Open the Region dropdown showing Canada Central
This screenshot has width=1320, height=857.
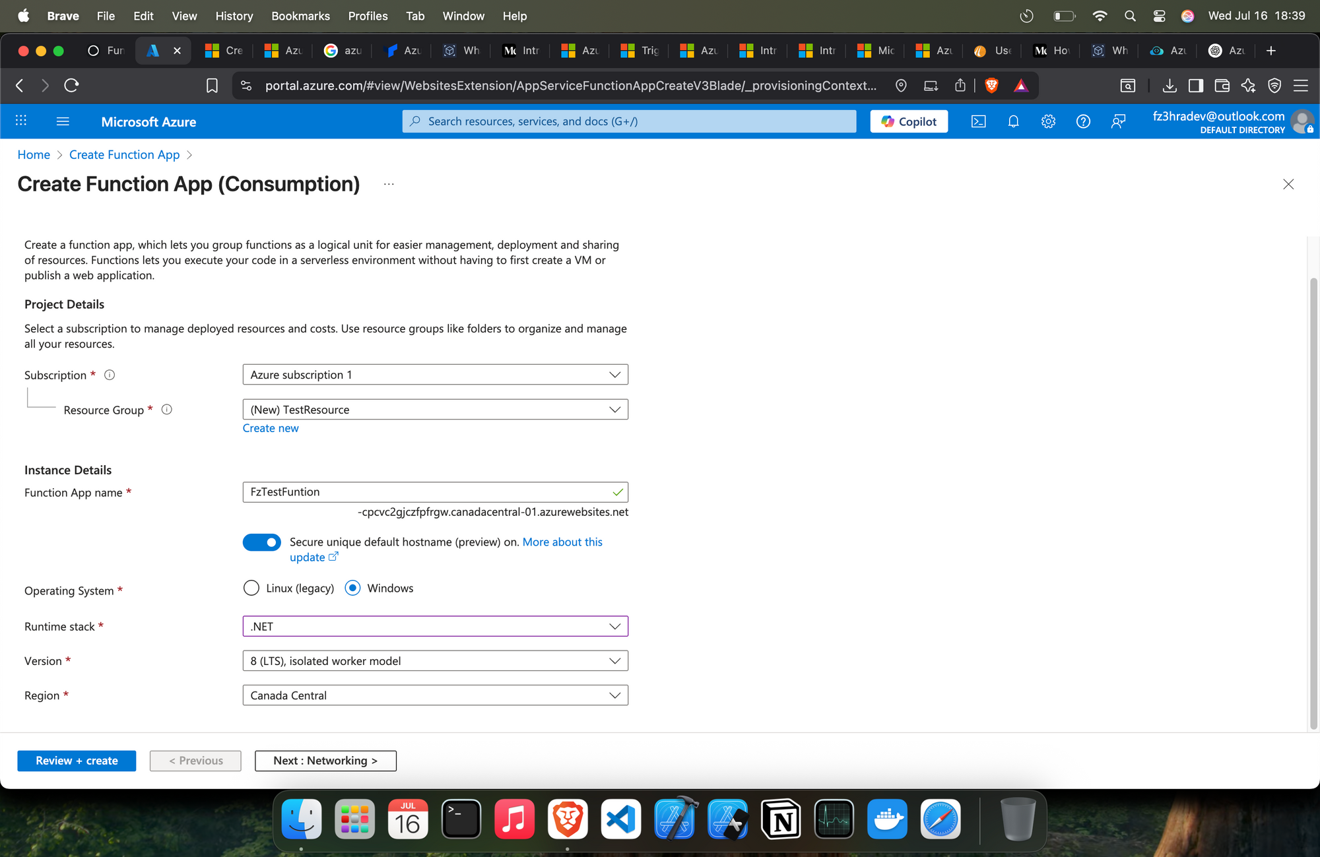[x=435, y=695]
